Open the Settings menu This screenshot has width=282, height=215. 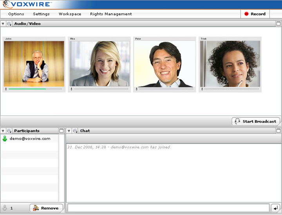(41, 14)
